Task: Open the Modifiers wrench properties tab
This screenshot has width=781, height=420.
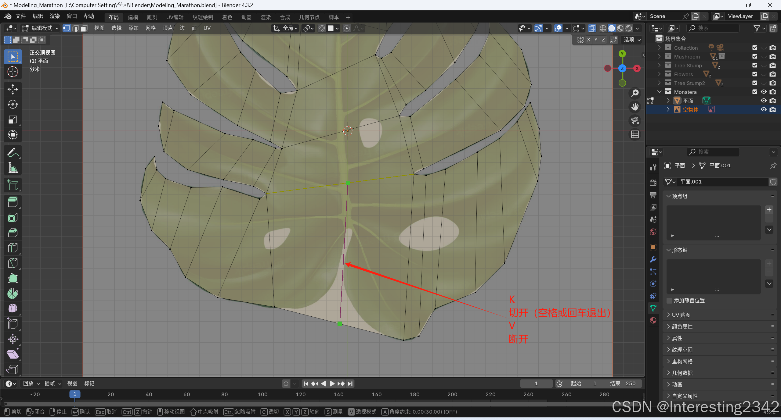Action: (653, 259)
